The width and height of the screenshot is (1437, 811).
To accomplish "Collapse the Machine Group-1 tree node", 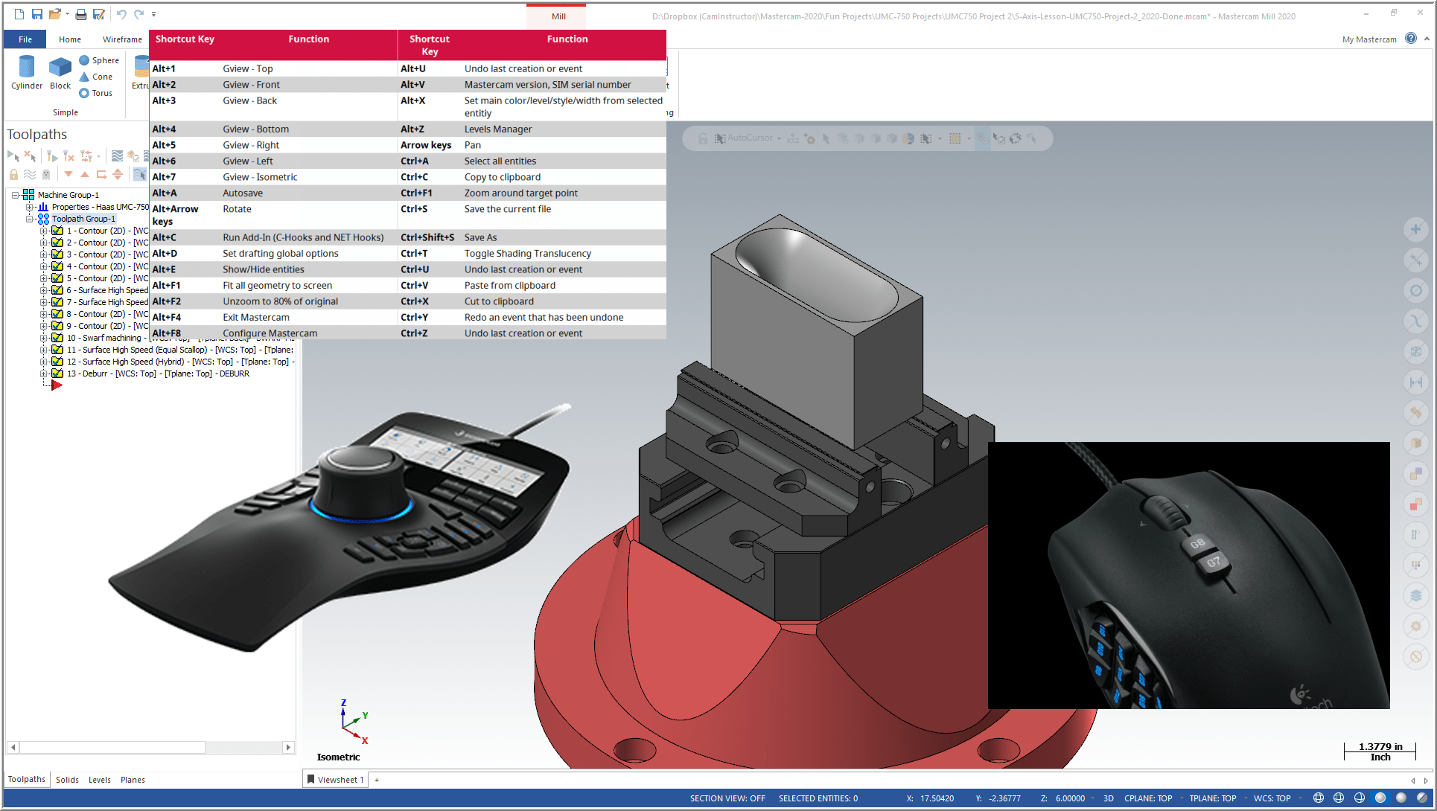I will (x=15, y=195).
